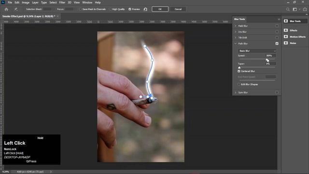The height and width of the screenshot is (174, 309).
Task: Close the Smoke Effect.psd document tab
Action: click(57, 16)
